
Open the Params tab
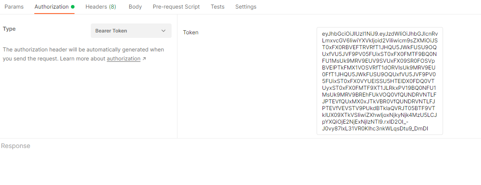14,7
